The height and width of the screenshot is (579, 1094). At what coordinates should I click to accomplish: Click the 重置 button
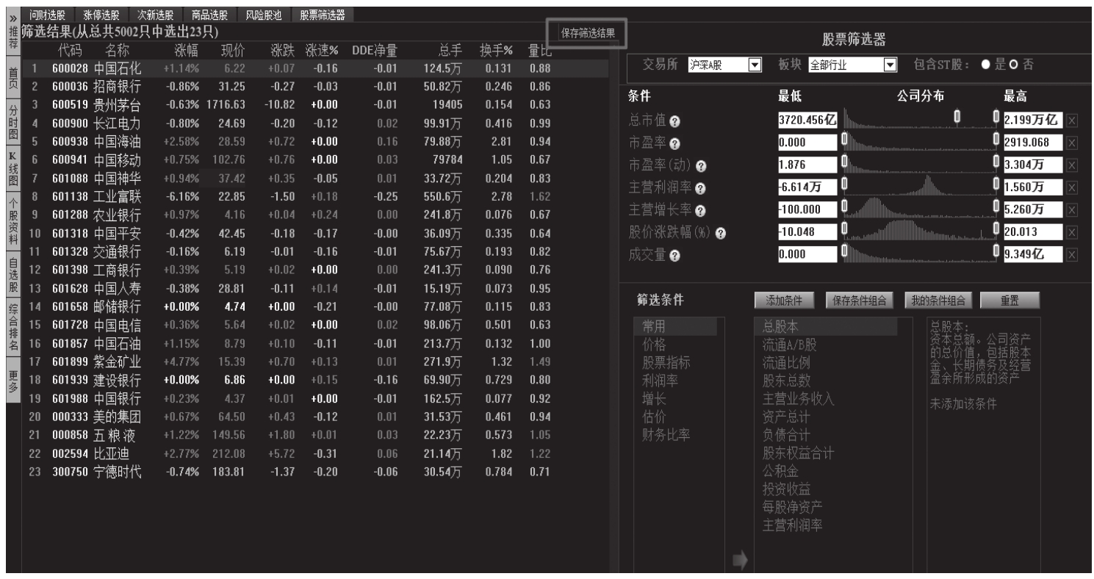[1009, 300]
